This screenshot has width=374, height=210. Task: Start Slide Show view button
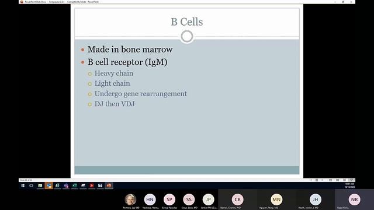[351, 180]
